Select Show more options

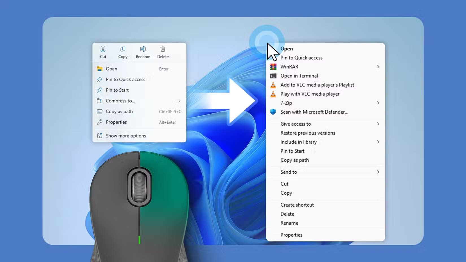tap(126, 136)
